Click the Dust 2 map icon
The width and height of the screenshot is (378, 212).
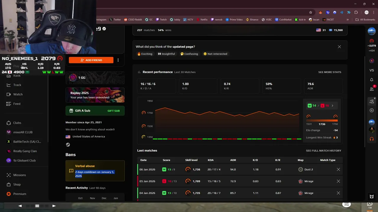point(301,170)
